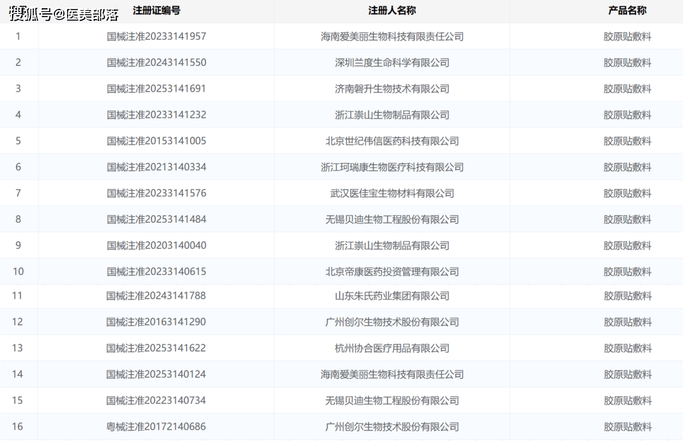Select registration number 国械注准20253141622
This screenshot has height=441, width=683.
pyautogui.click(x=156, y=348)
